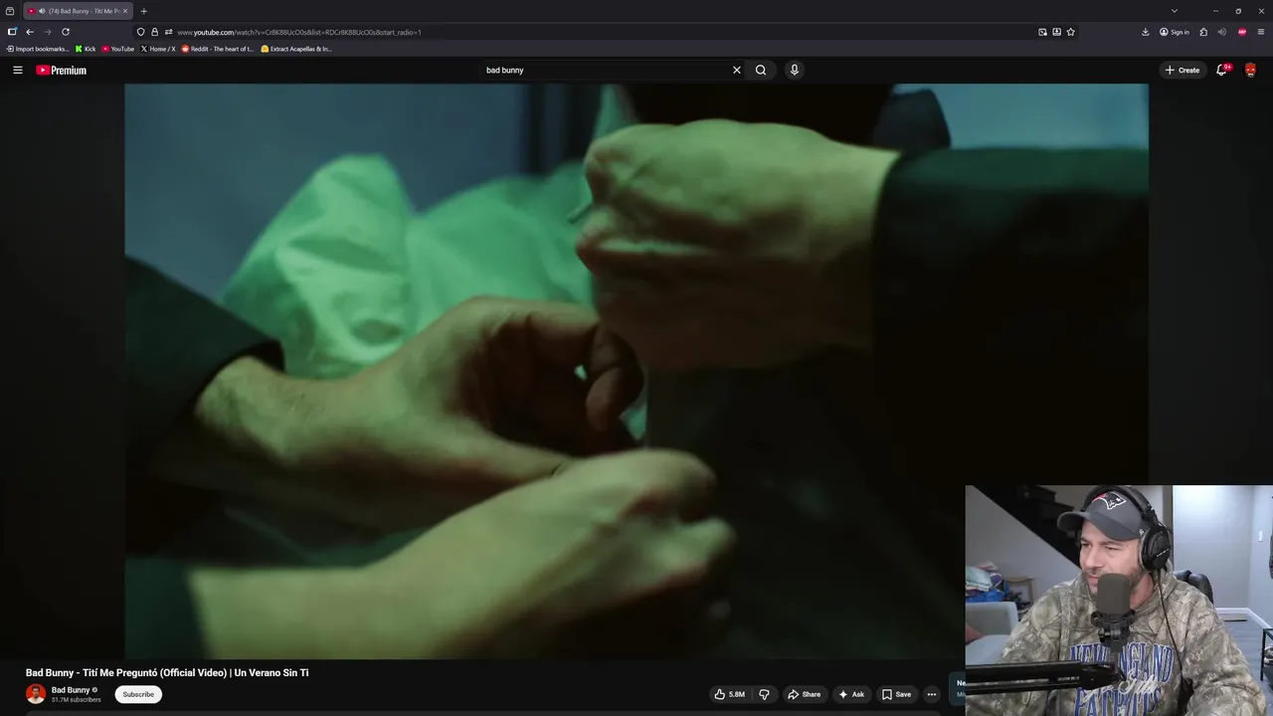Go forward in browser history
The image size is (1273, 716).
click(47, 32)
